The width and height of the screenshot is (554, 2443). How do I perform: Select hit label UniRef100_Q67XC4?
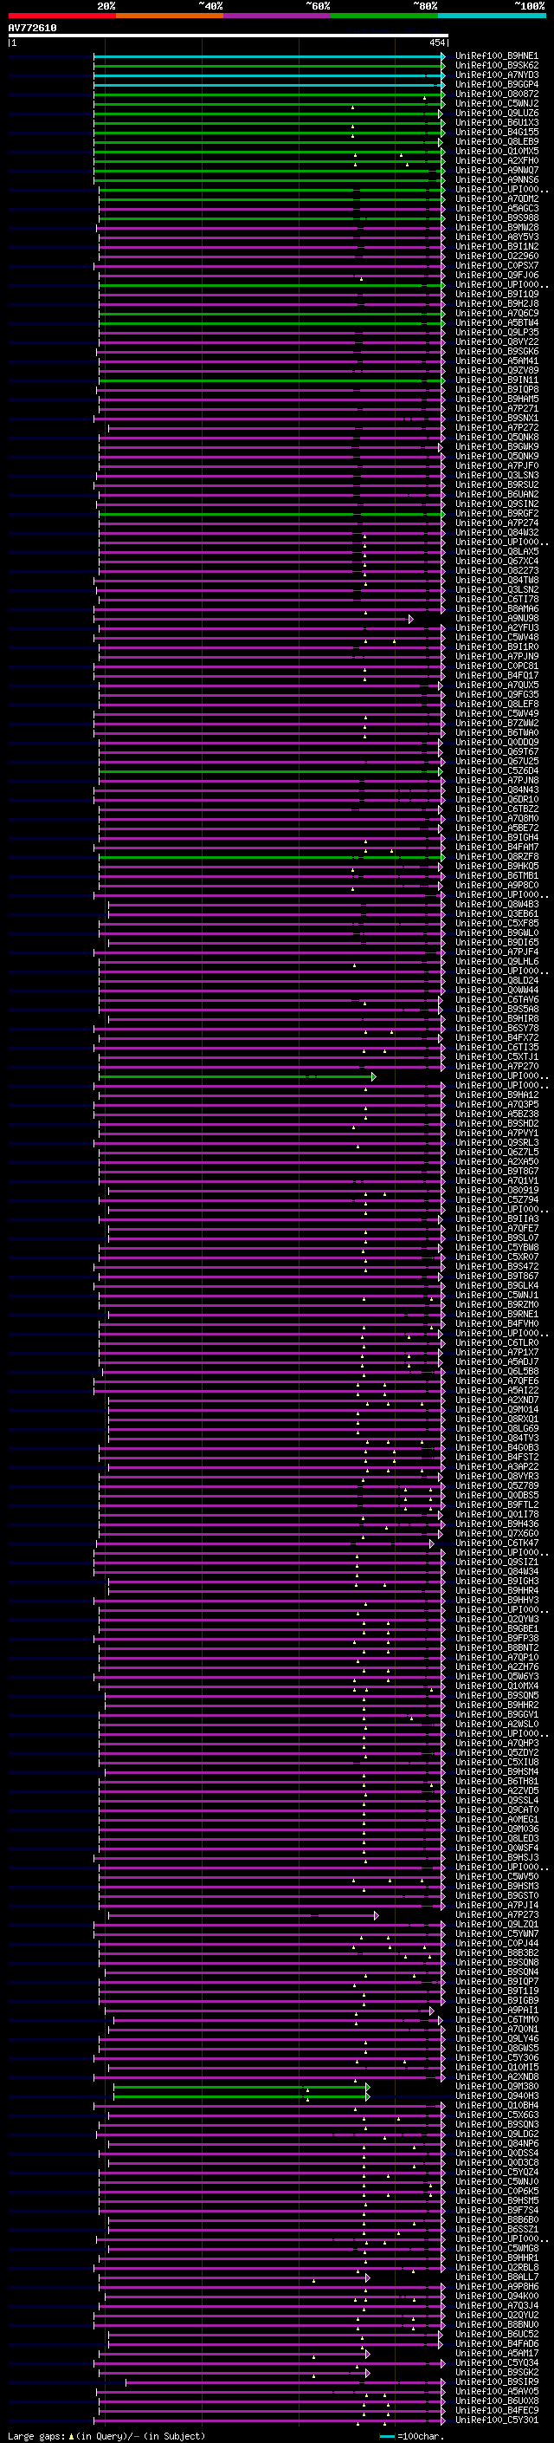pyautogui.click(x=496, y=562)
